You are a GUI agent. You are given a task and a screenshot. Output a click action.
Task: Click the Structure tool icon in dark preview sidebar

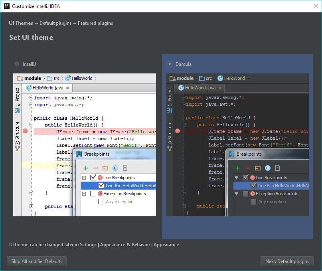point(170,148)
